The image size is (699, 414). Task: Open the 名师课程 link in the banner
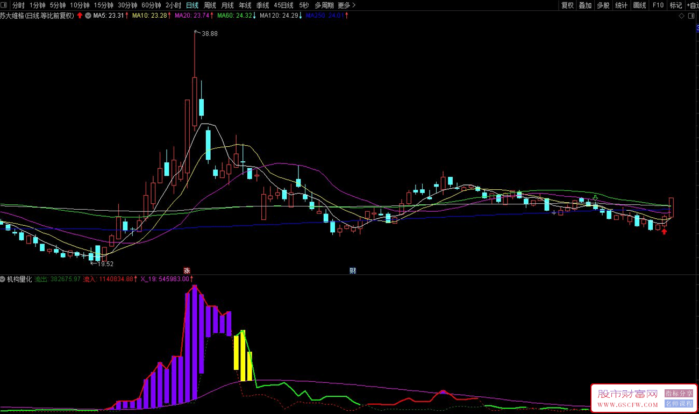(x=679, y=403)
